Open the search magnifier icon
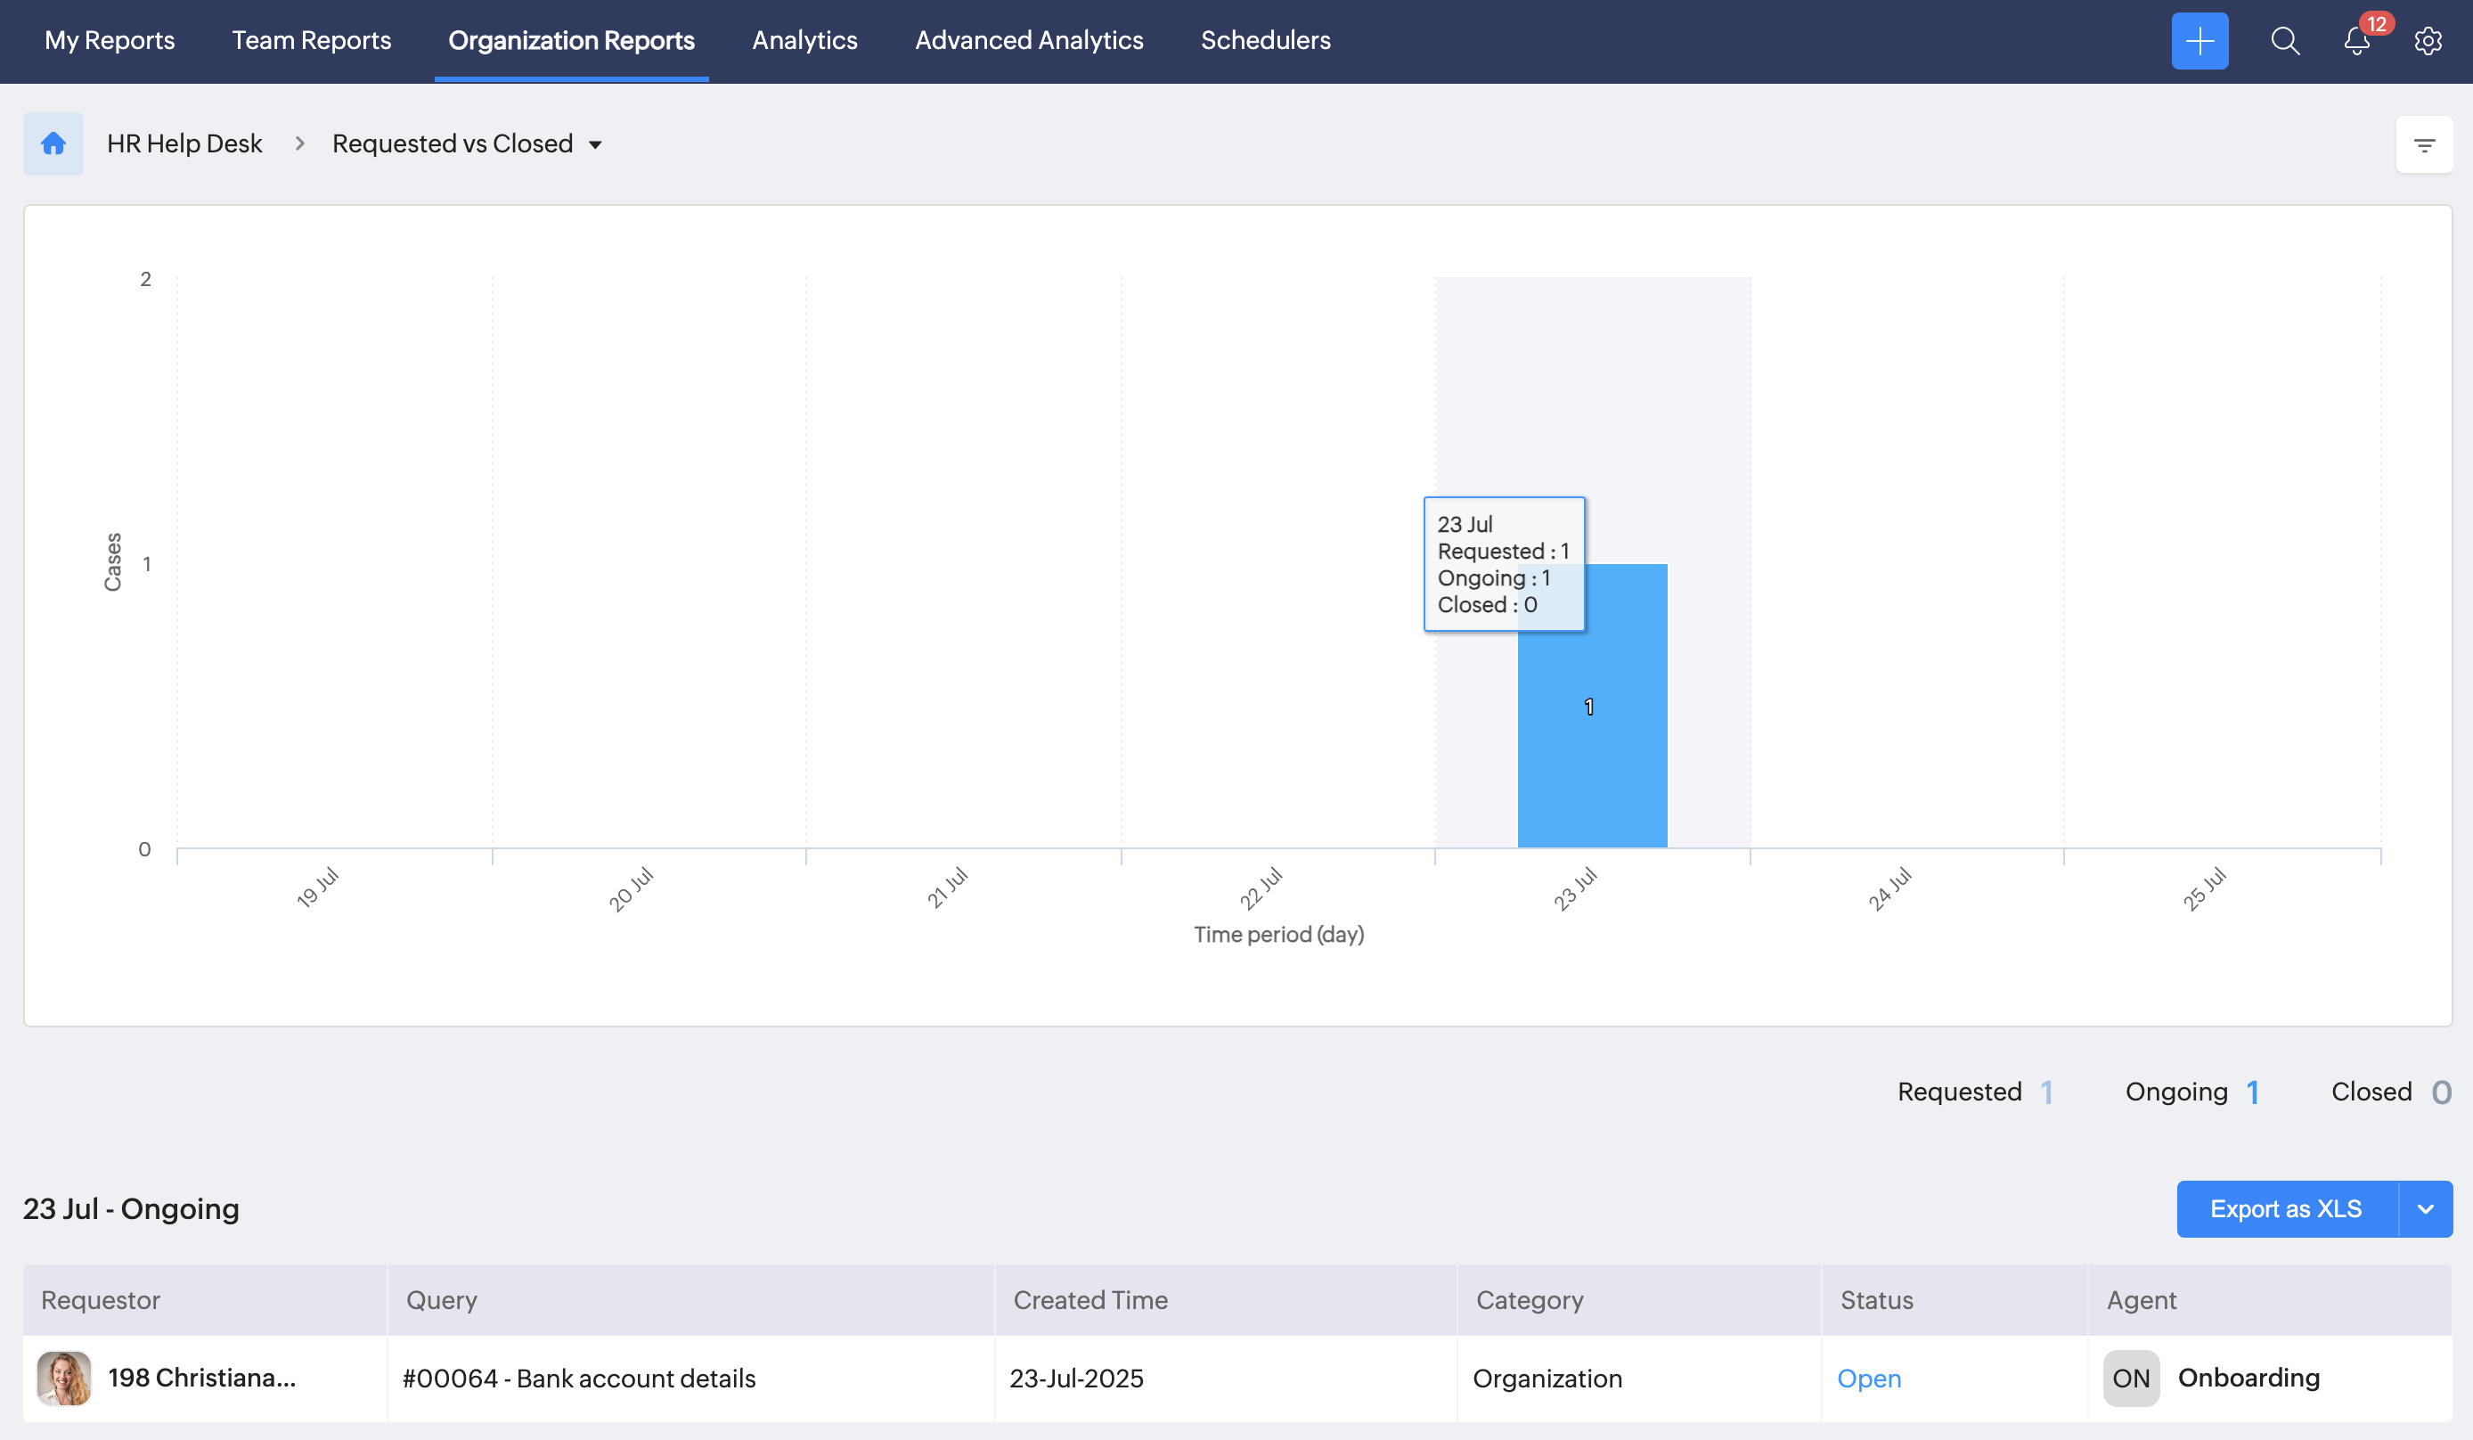The width and height of the screenshot is (2473, 1440). pyautogui.click(x=2284, y=41)
